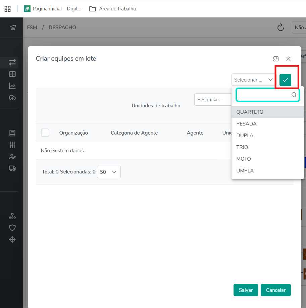Toggle the select-all checkbox in table header
Screen dimensions: 306x308
pyautogui.click(x=45, y=133)
